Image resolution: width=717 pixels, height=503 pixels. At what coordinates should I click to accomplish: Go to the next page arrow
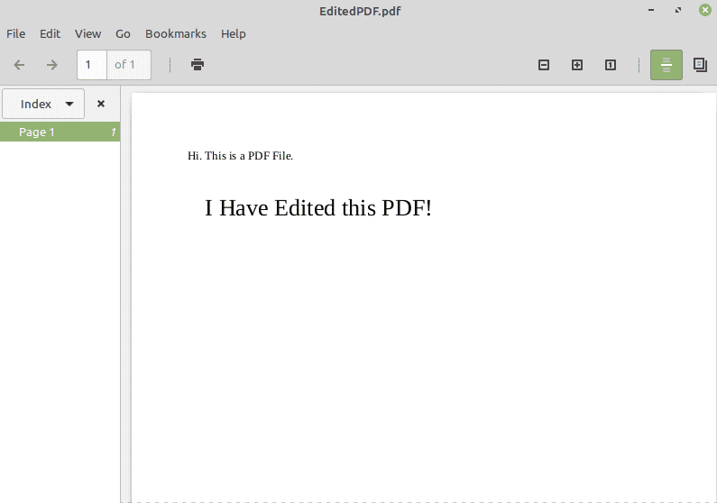point(52,65)
